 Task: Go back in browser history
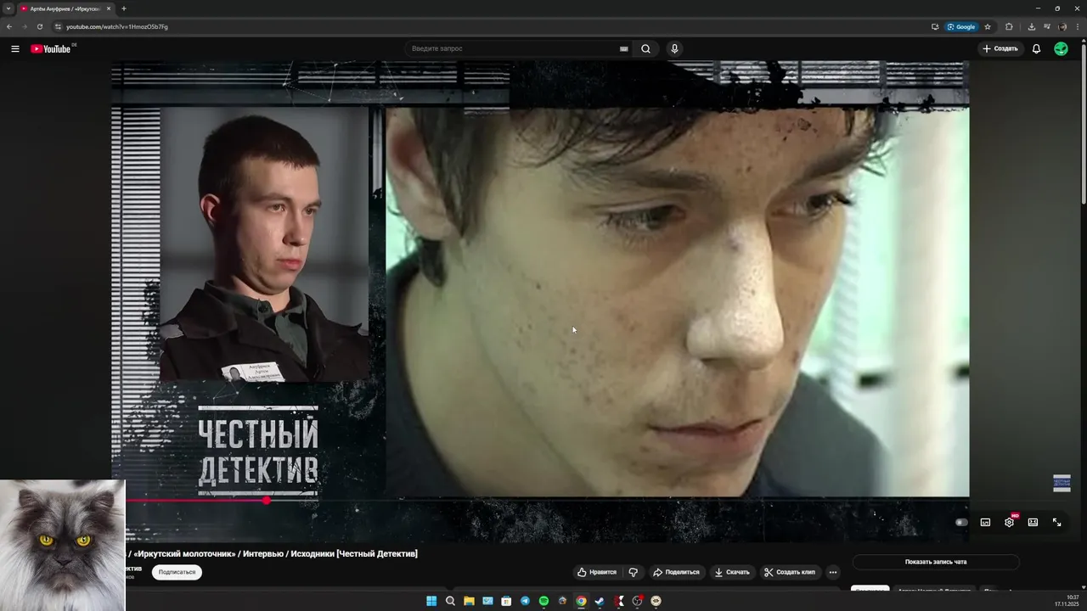(x=9, y=26)
